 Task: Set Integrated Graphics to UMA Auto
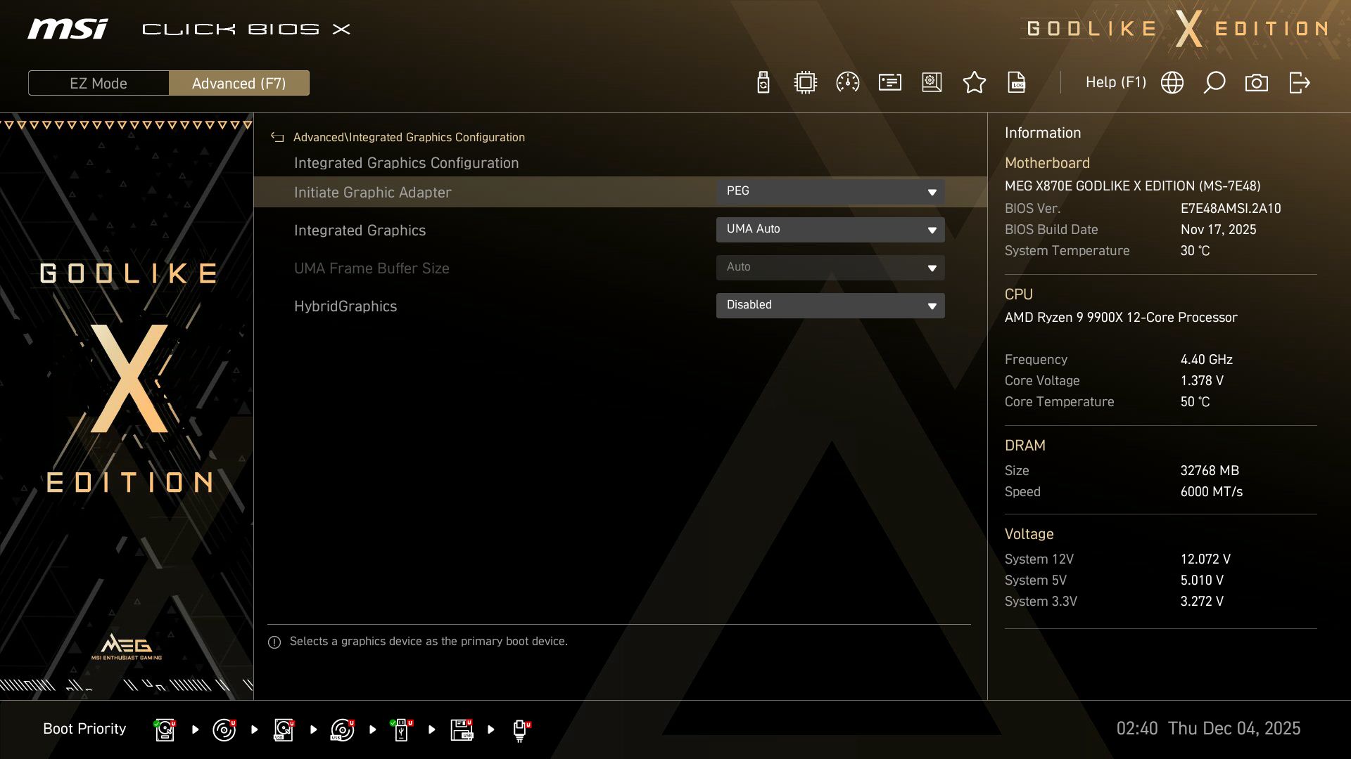(830, 229)
